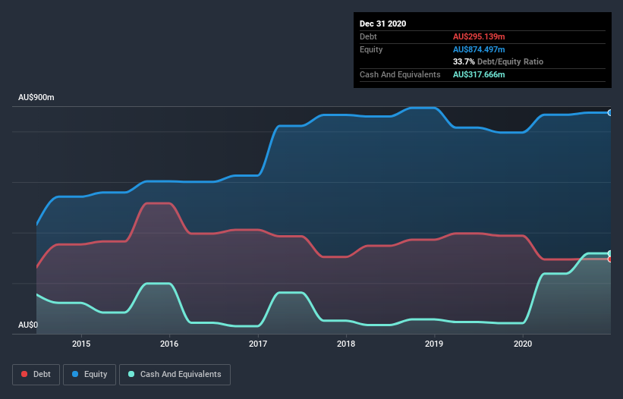
Task: Click the AU$295.139m debt value
Action: 479,36
